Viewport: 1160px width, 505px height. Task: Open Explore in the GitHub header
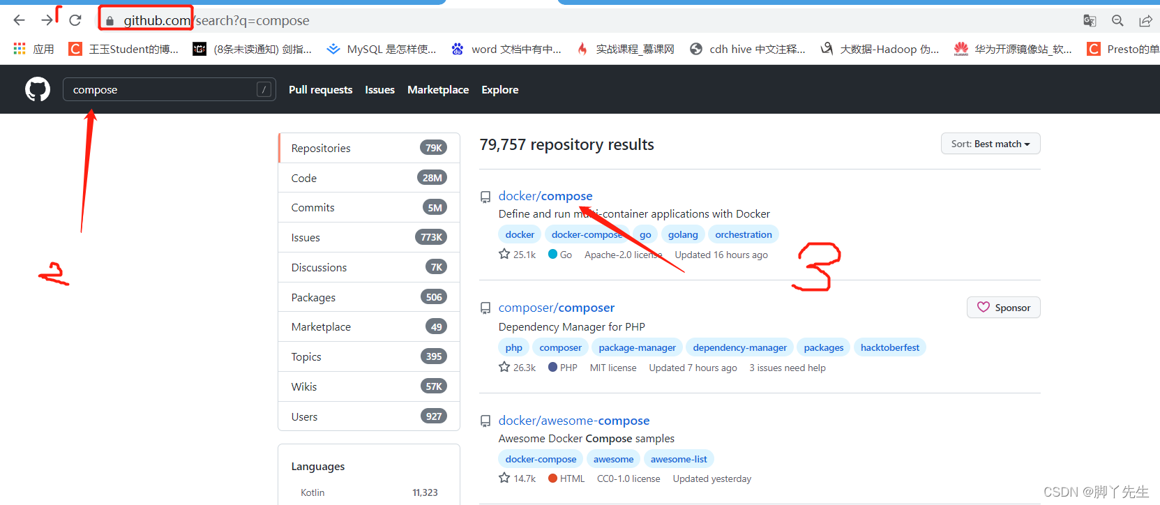click(x=500, y=89)
